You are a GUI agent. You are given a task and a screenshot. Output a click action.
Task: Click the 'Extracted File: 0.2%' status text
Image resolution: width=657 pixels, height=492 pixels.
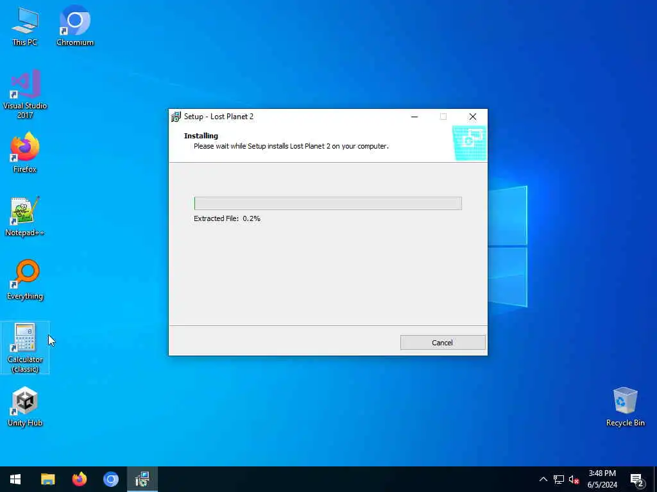[227, 218]
